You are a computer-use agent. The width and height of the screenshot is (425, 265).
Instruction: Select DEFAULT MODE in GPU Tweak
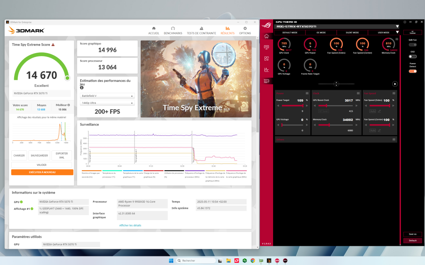290,32
